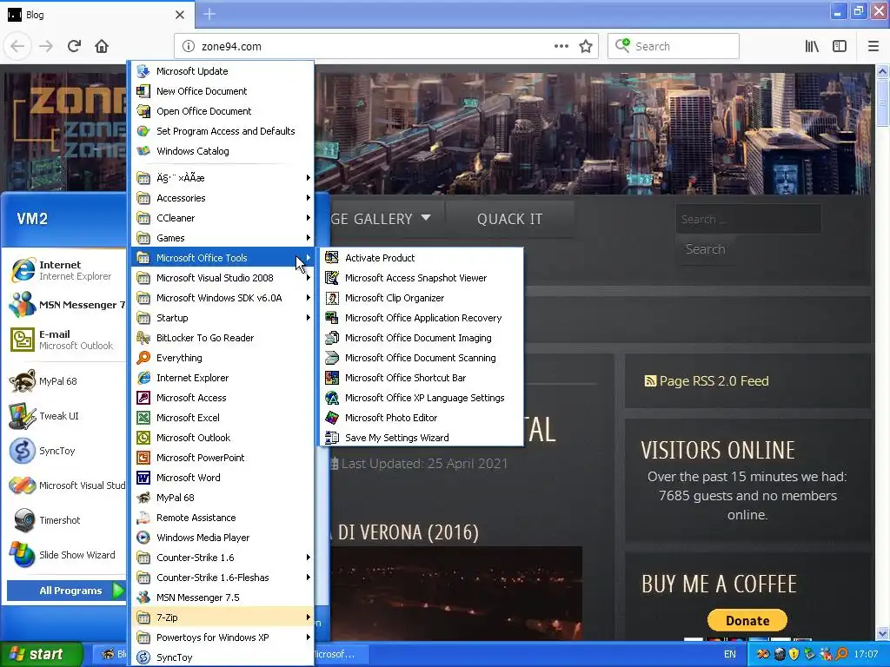Click Activate Product in Office Tools submenu

tap(422, 258)
